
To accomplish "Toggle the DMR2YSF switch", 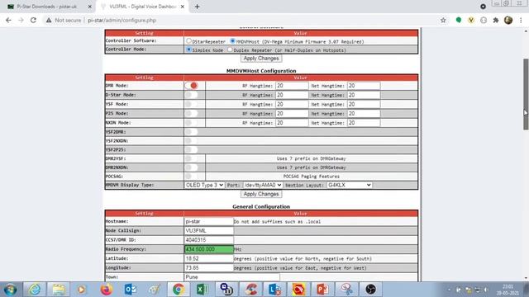I will [x=191, y=158].
